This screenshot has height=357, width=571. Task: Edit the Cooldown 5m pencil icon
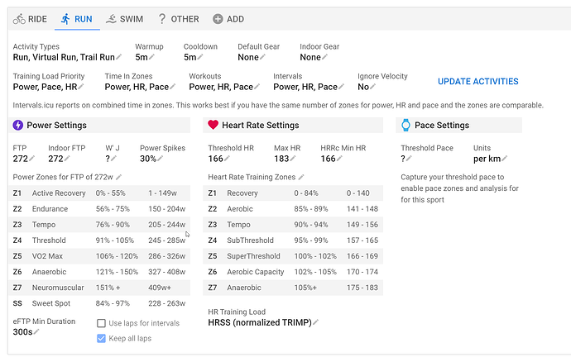[200, 57]
